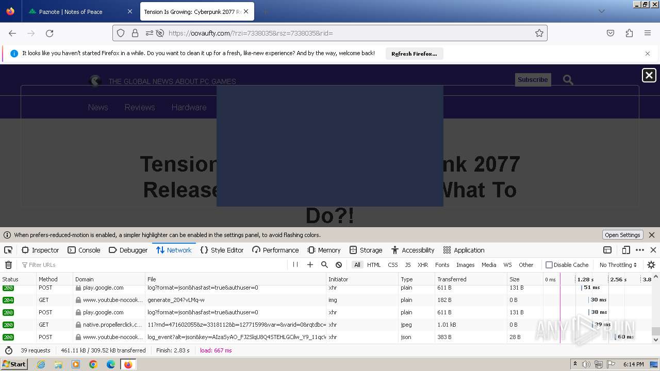Open the Style Editor panel
The image size is (660, 371).
(222, 250)
